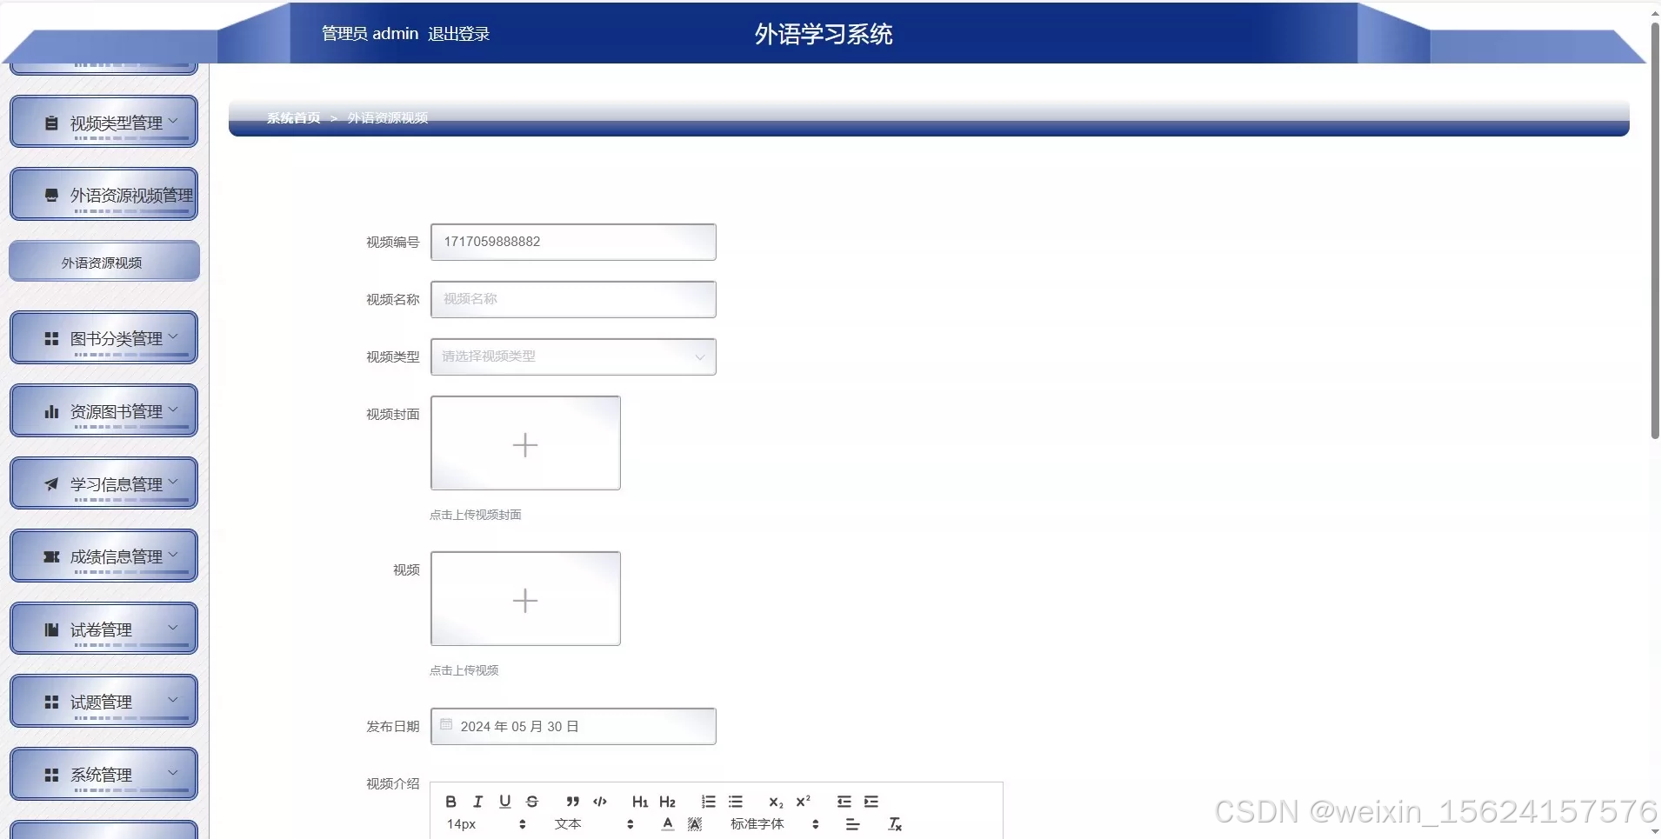Upload a video cover via the plus box
This screenshot has width=1661, height=839.
coord(525,443)
